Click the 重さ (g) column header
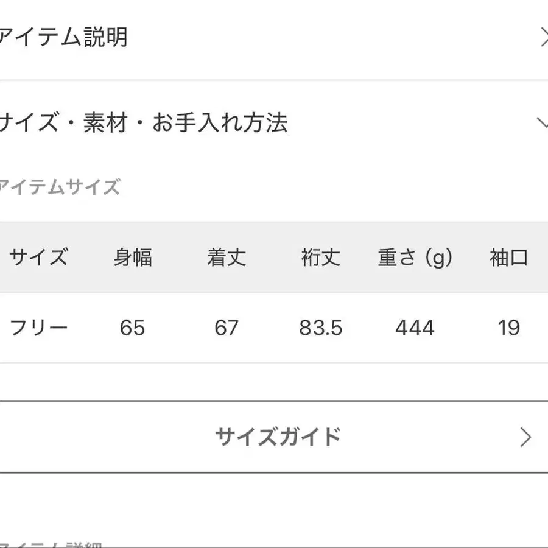548x548 pixels. [x=413, y=258]
